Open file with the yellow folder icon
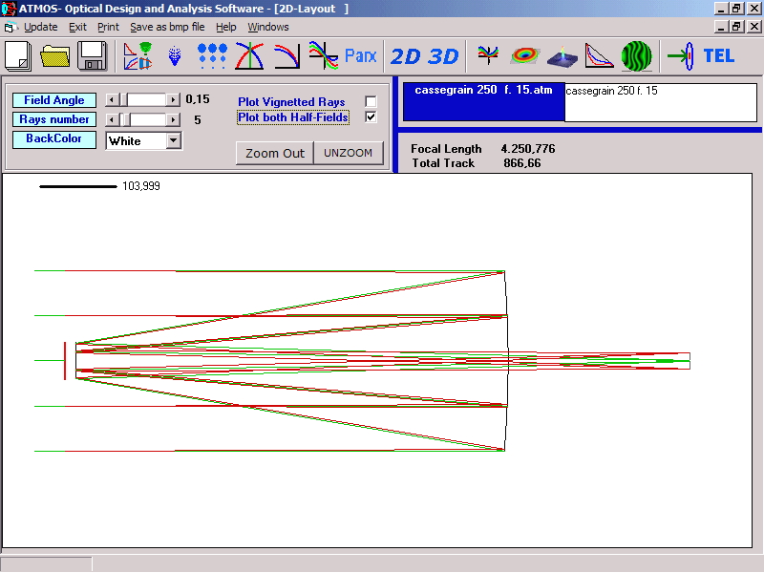 [x=55, y=55]
